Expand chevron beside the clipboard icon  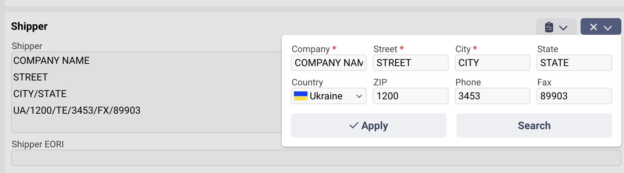pyautogui.click(x=563, y=28)
